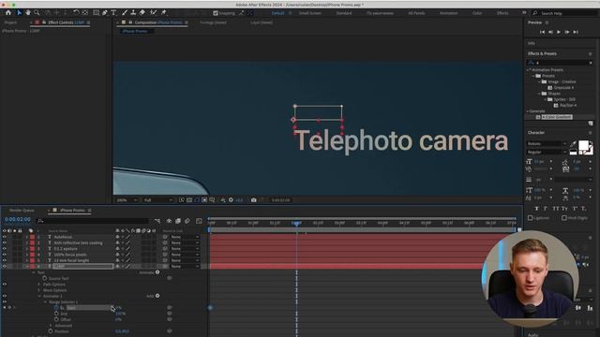This screenshot has width=600, height=337.
Task: Click the eyedropper in the Character panel
Action: click(573, 144)
